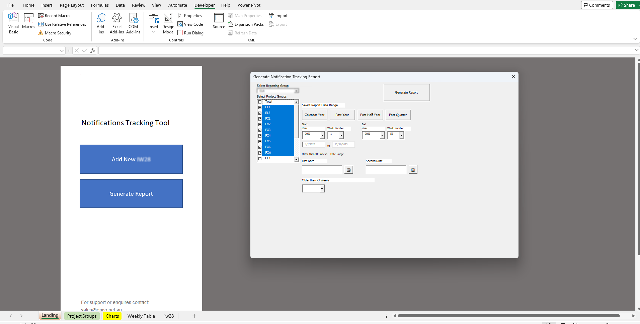
Task: Open calendar picker for First Date
Action: [x=349, y=170]
